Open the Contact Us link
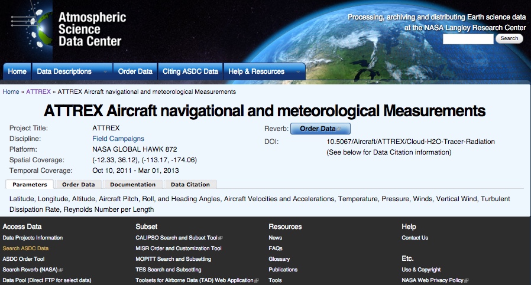Screen dimensions: 531x285 [x=415, y=238]
